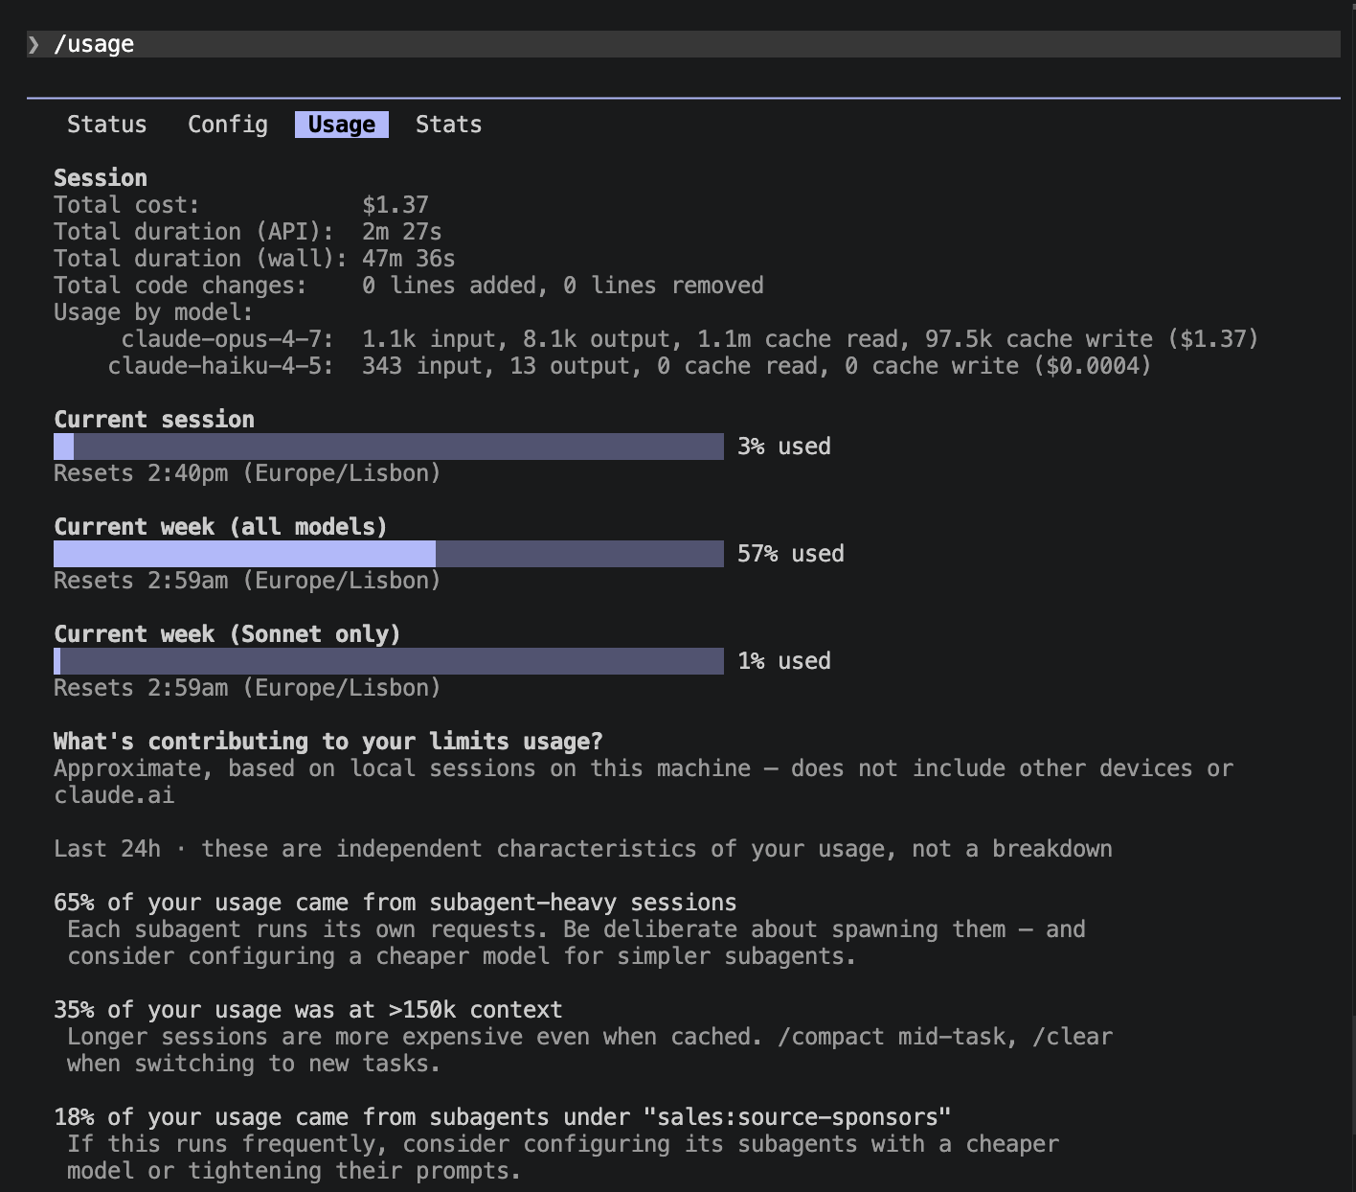Click the Current session progress bar
This screenshot has width=1356, height=1192.
[x=389, y=447]
